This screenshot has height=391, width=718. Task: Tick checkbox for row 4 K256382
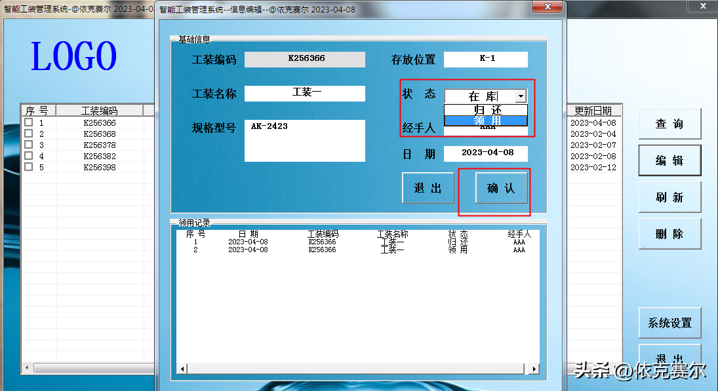point(28,155)
